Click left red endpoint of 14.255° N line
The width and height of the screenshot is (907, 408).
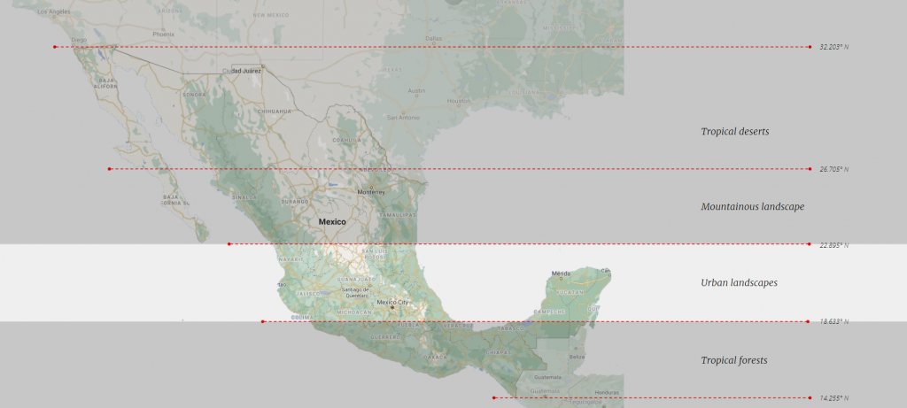[493, 397]
